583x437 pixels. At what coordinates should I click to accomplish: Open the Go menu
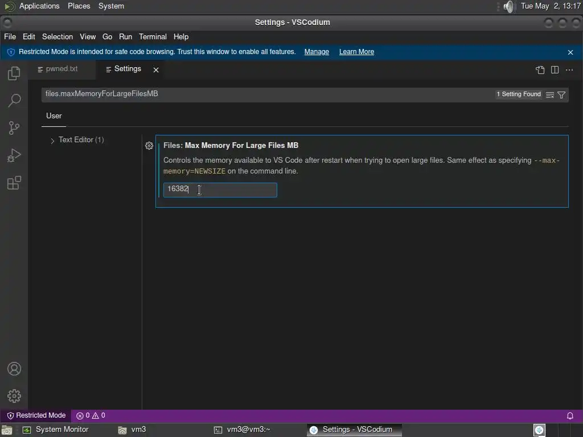(107, 37)
